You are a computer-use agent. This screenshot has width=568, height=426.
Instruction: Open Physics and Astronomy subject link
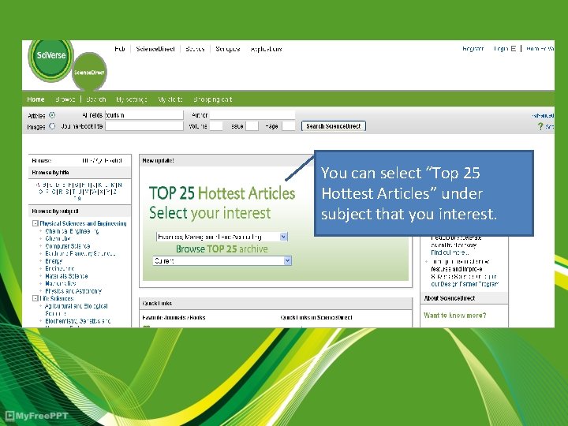pos(73,291)
